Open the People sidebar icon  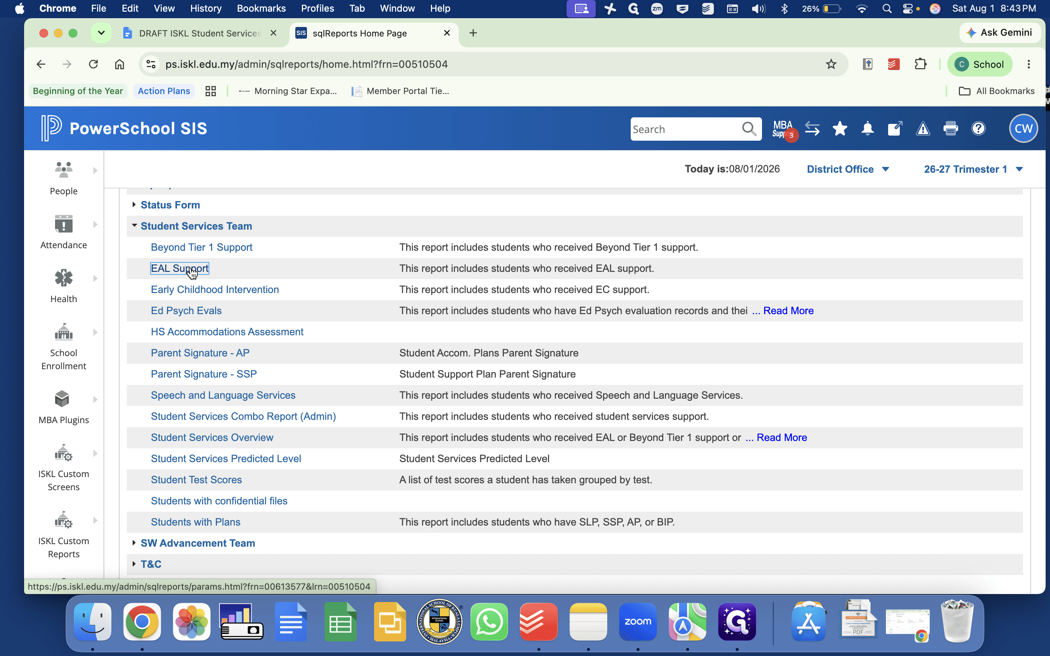tap(63, 170)
